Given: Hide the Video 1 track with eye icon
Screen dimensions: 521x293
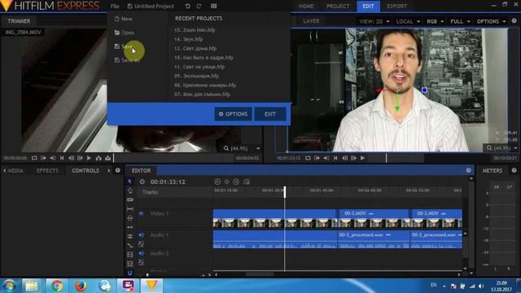Looking at the screenshot, I should pyautogui.click(x=141, y=213).
